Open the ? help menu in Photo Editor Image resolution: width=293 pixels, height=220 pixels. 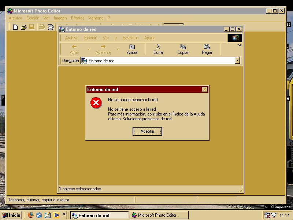(x=109, y=18)
